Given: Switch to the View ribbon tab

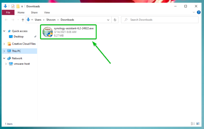Looking at the screenshot, I should pyautogui.click(x=47, y=13).
